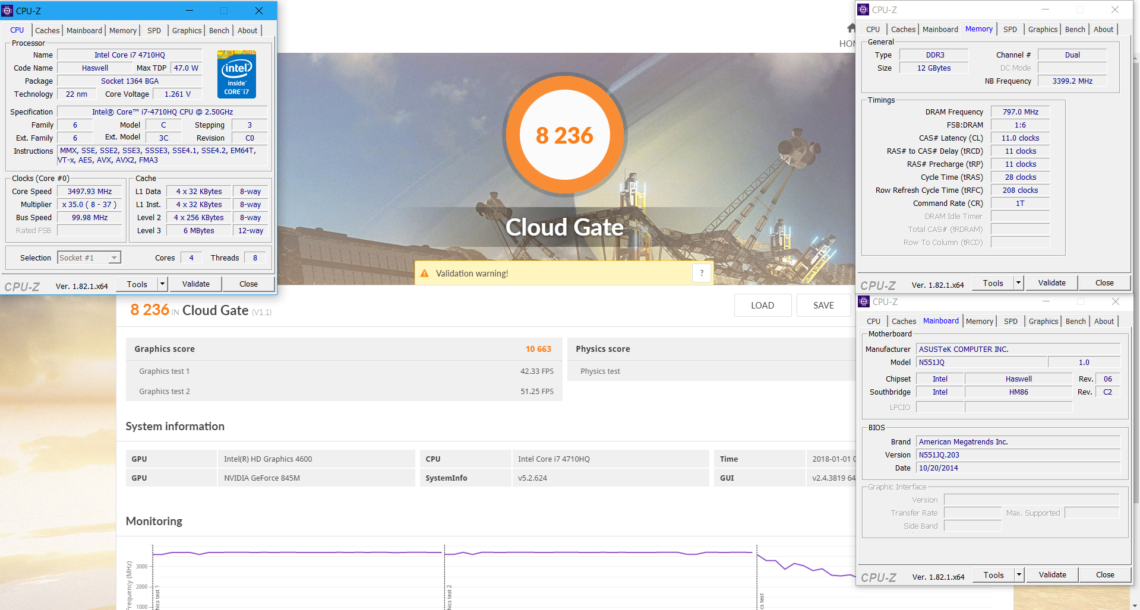1140x610 pixels.
Task: Click the CPU-Z app icon in the Mainboard window title bar
Action: (864, 301)
